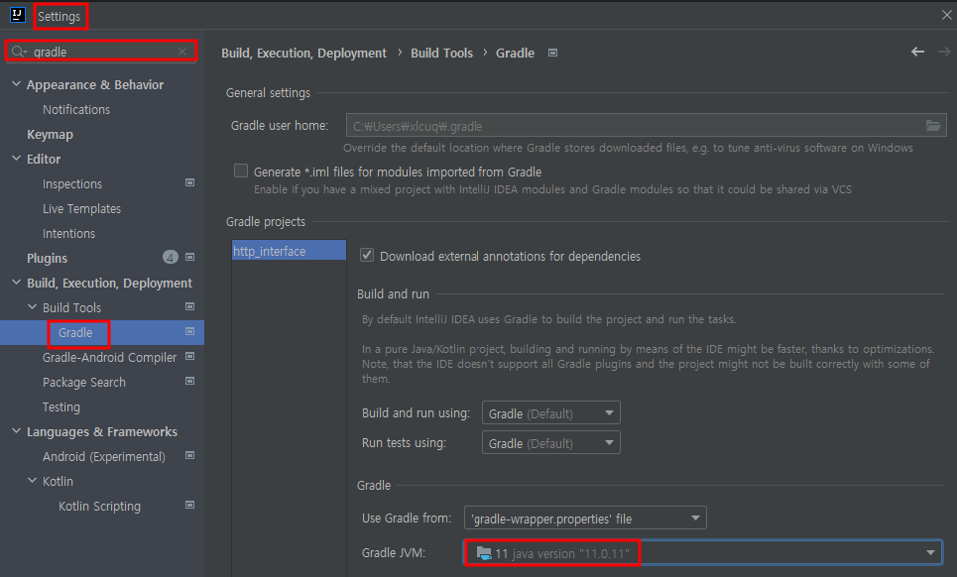Open Gradle-Android Compiler settings
957x577 pixels.
(x=109, y=358)
